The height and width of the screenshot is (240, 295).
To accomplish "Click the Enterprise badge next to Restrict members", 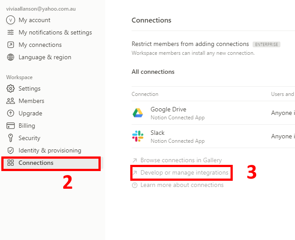I will [x=266, y=44].
